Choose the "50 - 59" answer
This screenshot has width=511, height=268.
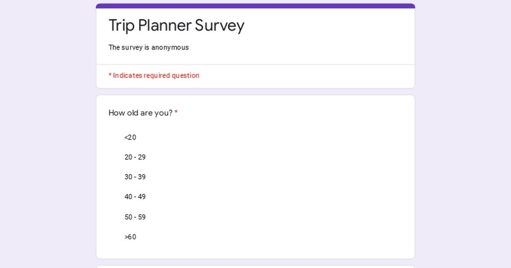tap(135, 217)
